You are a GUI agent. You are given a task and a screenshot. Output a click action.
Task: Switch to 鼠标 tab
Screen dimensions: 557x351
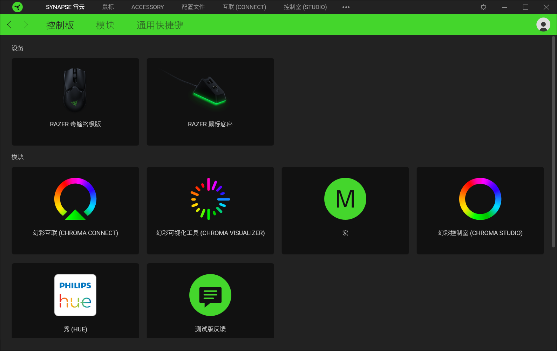coord(108,7)
